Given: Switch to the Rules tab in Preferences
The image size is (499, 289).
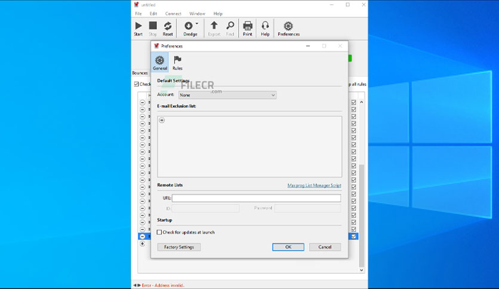Looking at the screenshot, I should coord(177,62).
